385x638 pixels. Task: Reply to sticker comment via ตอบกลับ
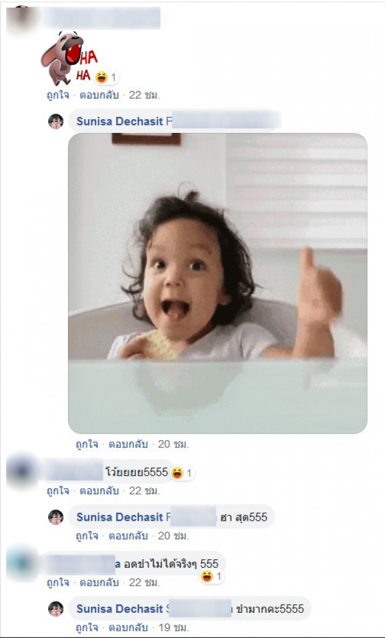point(99,95)
